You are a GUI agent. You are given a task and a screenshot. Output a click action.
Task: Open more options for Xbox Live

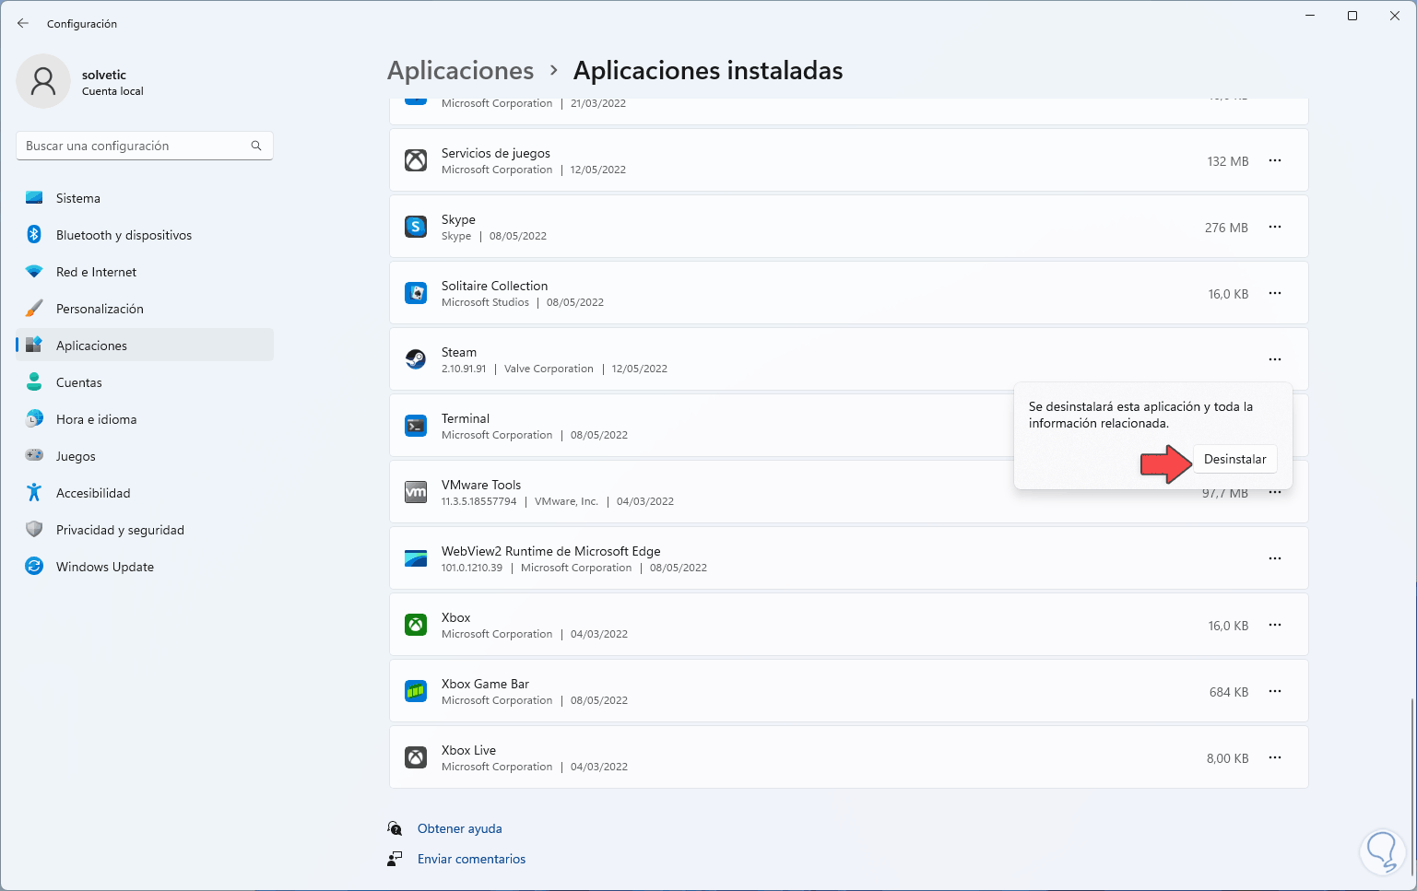coord(1275,757)
